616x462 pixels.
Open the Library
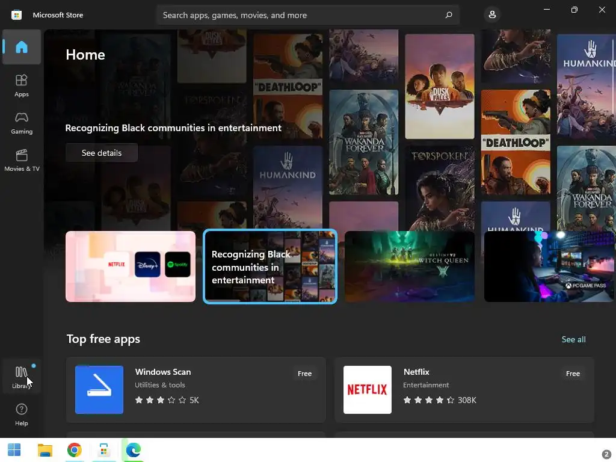22,377
